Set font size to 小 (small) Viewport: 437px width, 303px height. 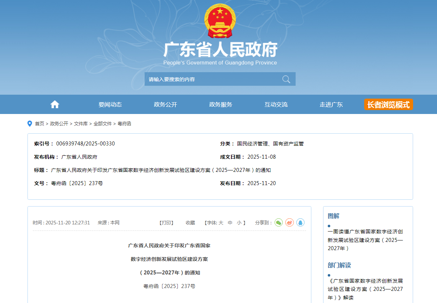point(239,223)
